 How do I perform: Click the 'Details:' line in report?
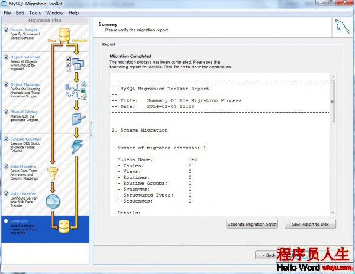click(x=129, y=213)
